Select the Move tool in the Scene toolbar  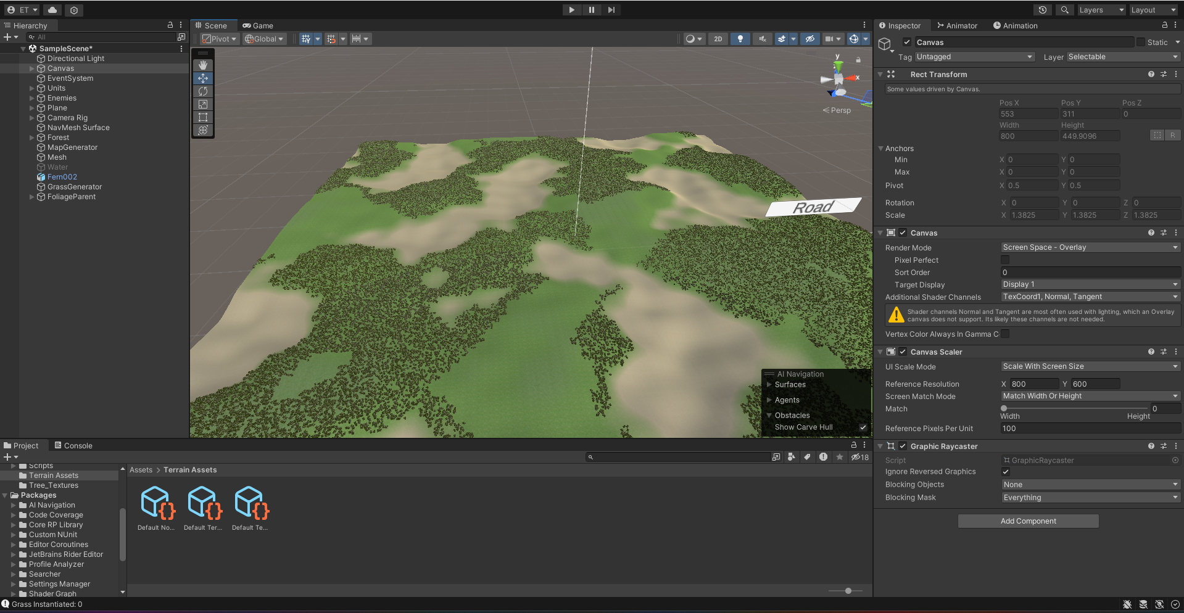click(202, 78)
